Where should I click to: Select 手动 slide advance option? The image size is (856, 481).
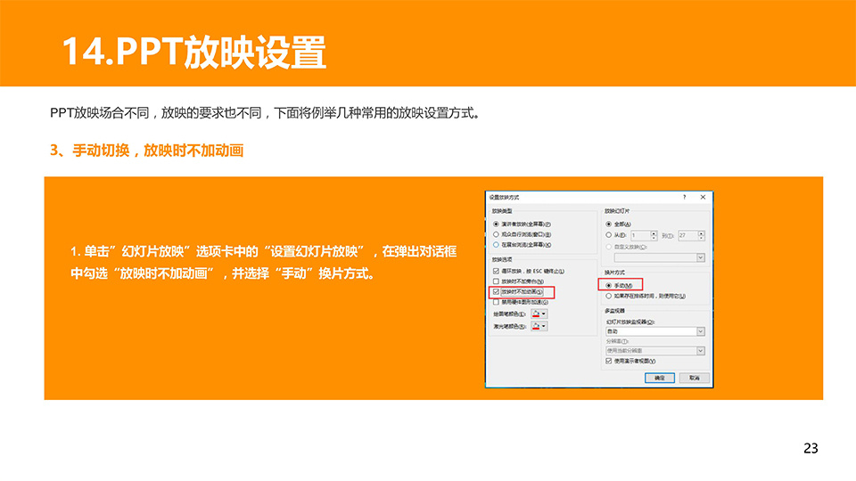(609, 285)
